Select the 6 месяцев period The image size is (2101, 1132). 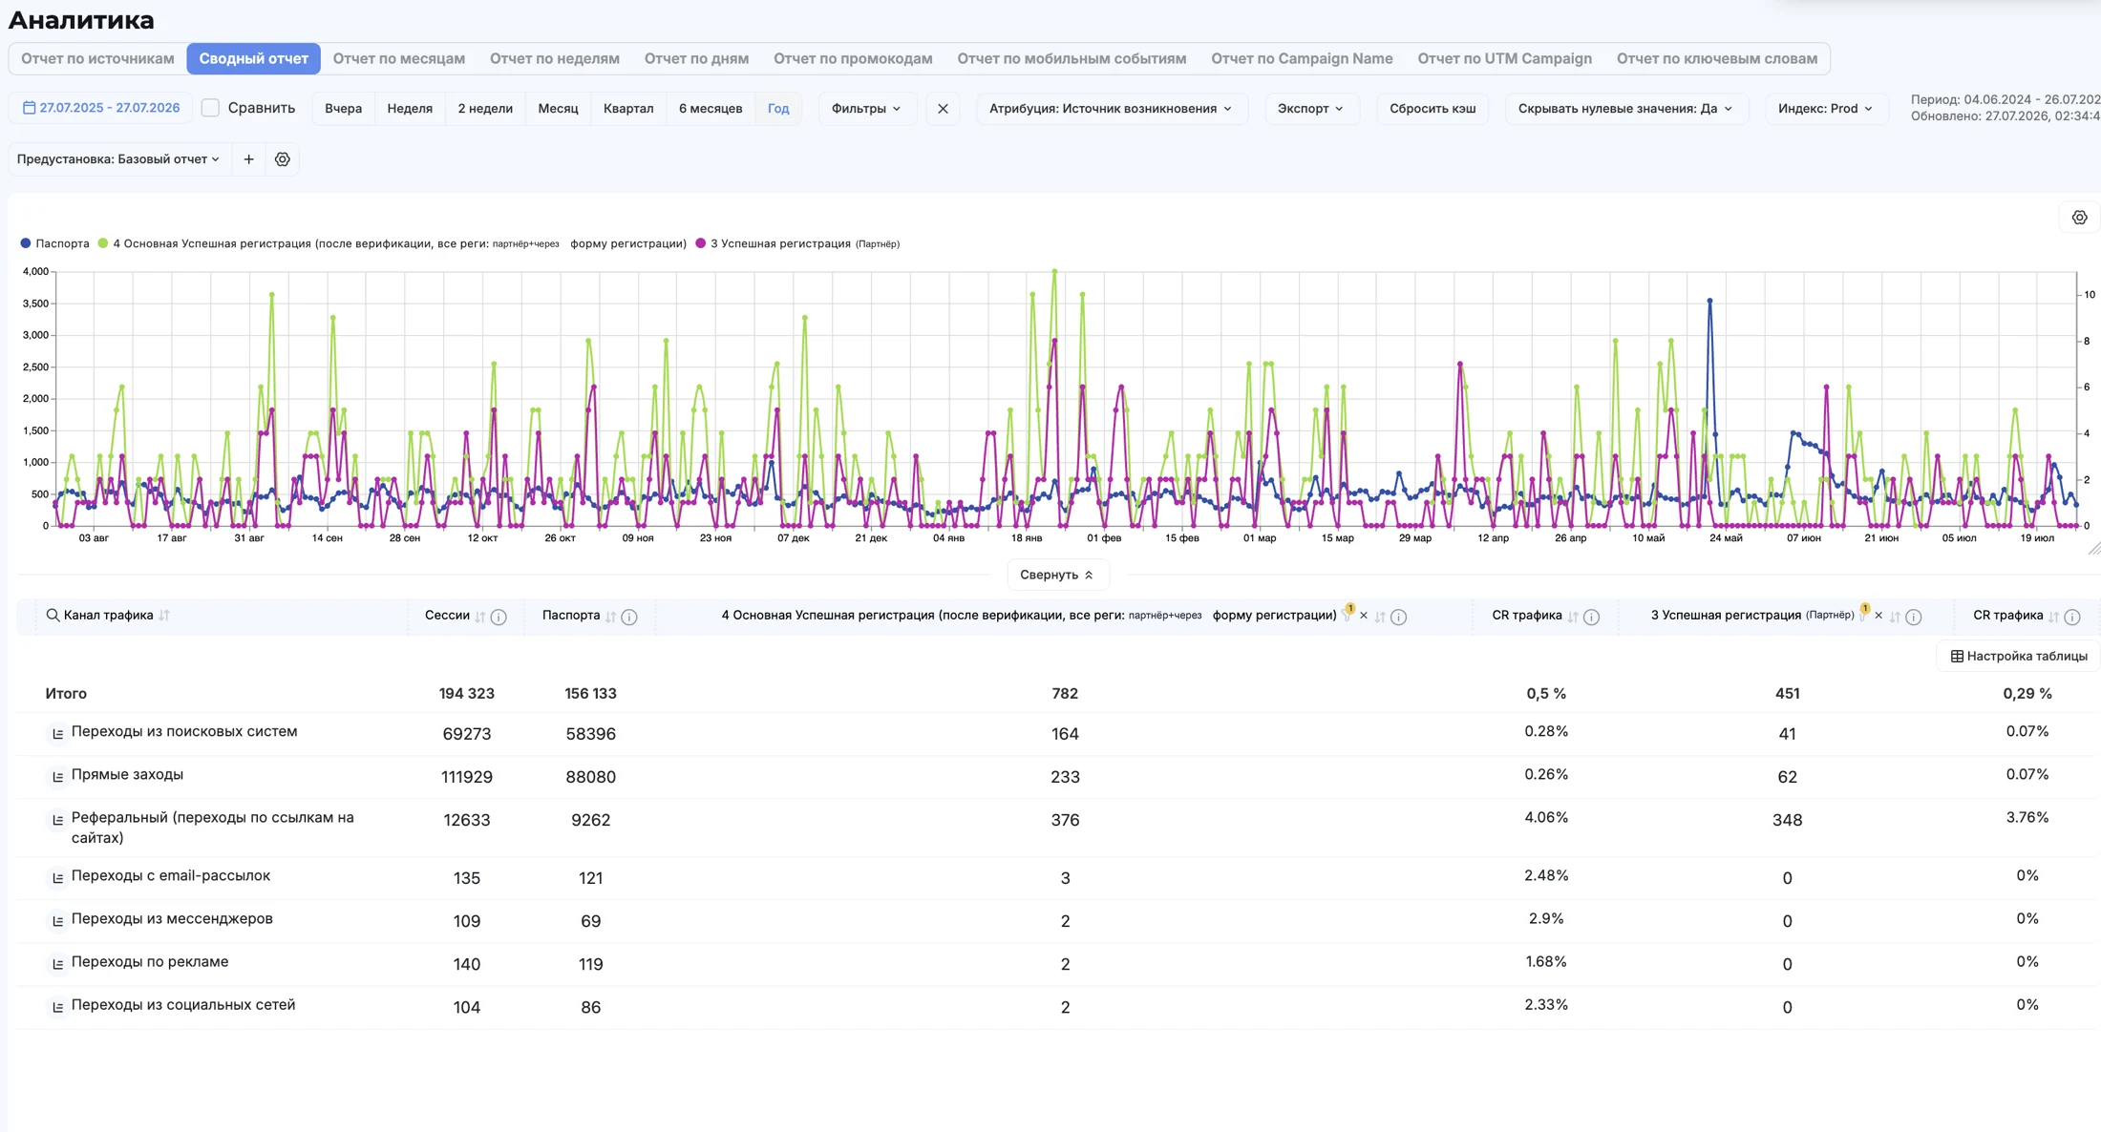point(711,109)
